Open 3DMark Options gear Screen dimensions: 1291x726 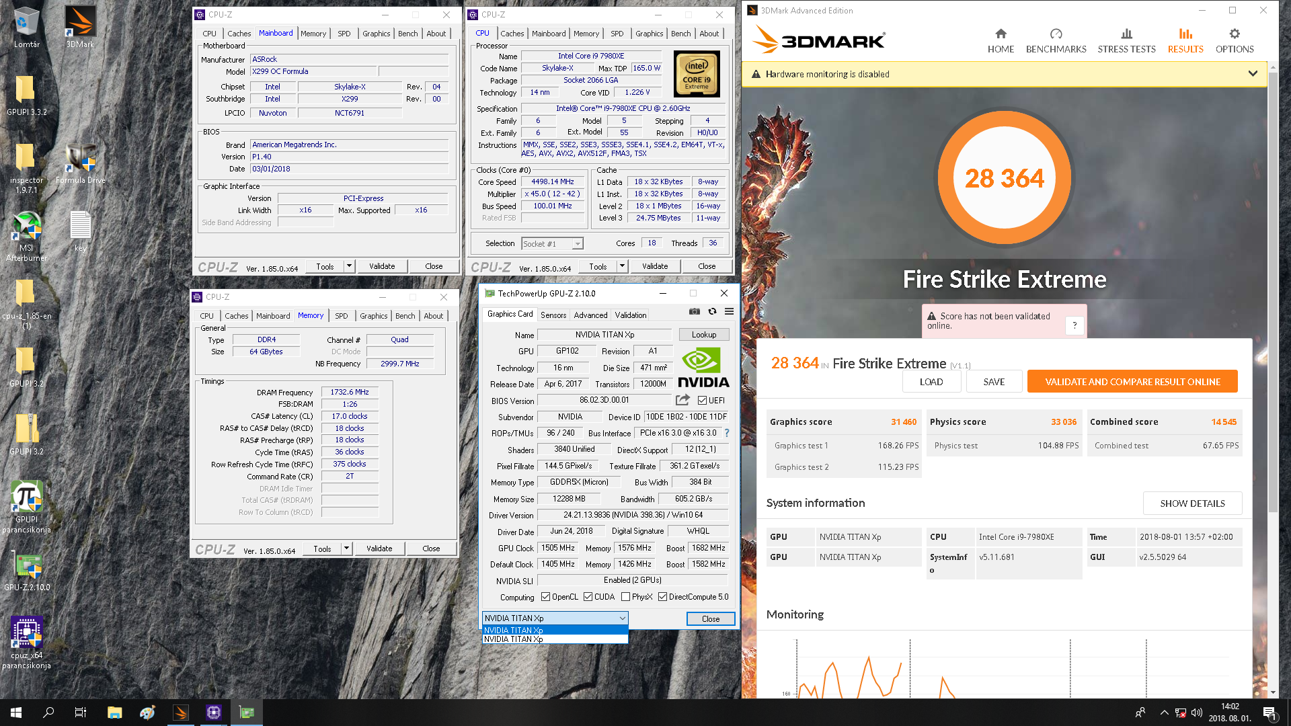(x=1235, y=41)
